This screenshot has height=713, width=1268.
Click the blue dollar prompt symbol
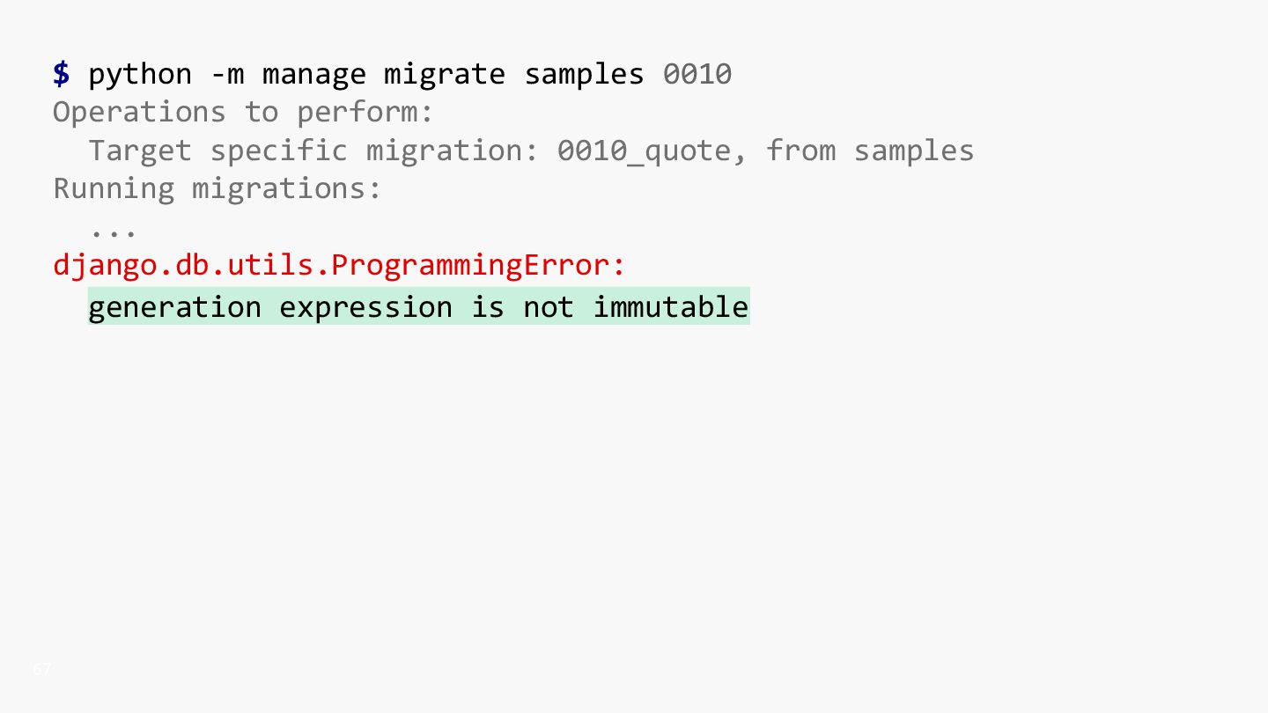(x=61, y=74)
